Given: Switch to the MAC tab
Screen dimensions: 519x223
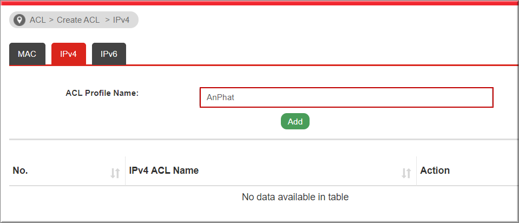Looking at the screenshot, I should [x=27, y=54].
